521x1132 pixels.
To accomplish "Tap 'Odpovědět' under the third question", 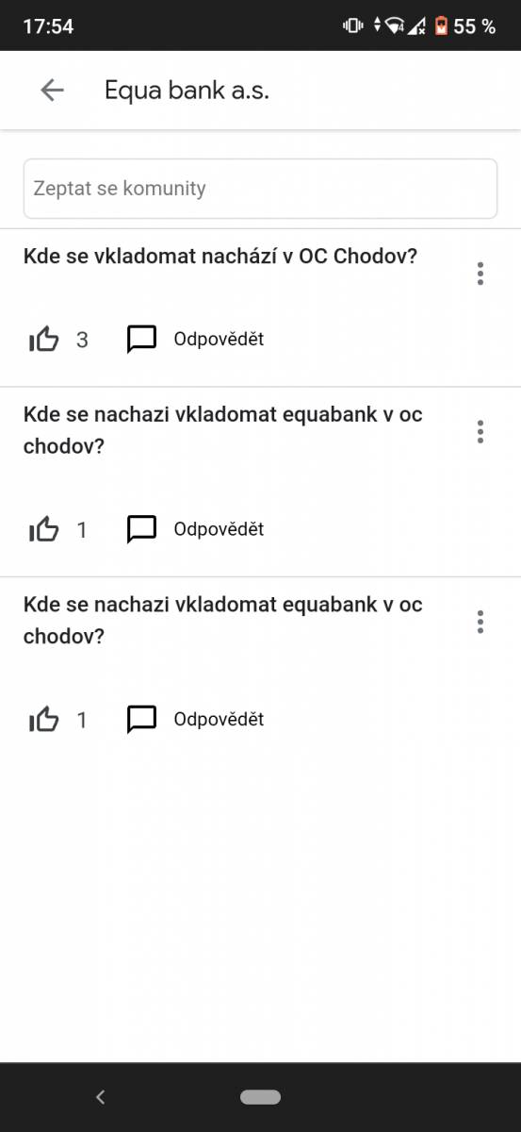I will tap(219, 720).
